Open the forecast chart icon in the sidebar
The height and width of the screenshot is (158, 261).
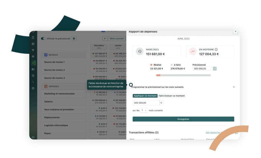pyautogui.click(x=33, y=63)
